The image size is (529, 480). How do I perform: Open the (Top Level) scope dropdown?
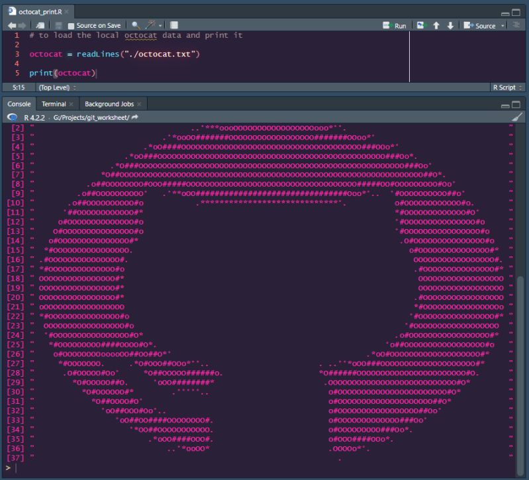[x=58, y=87]
